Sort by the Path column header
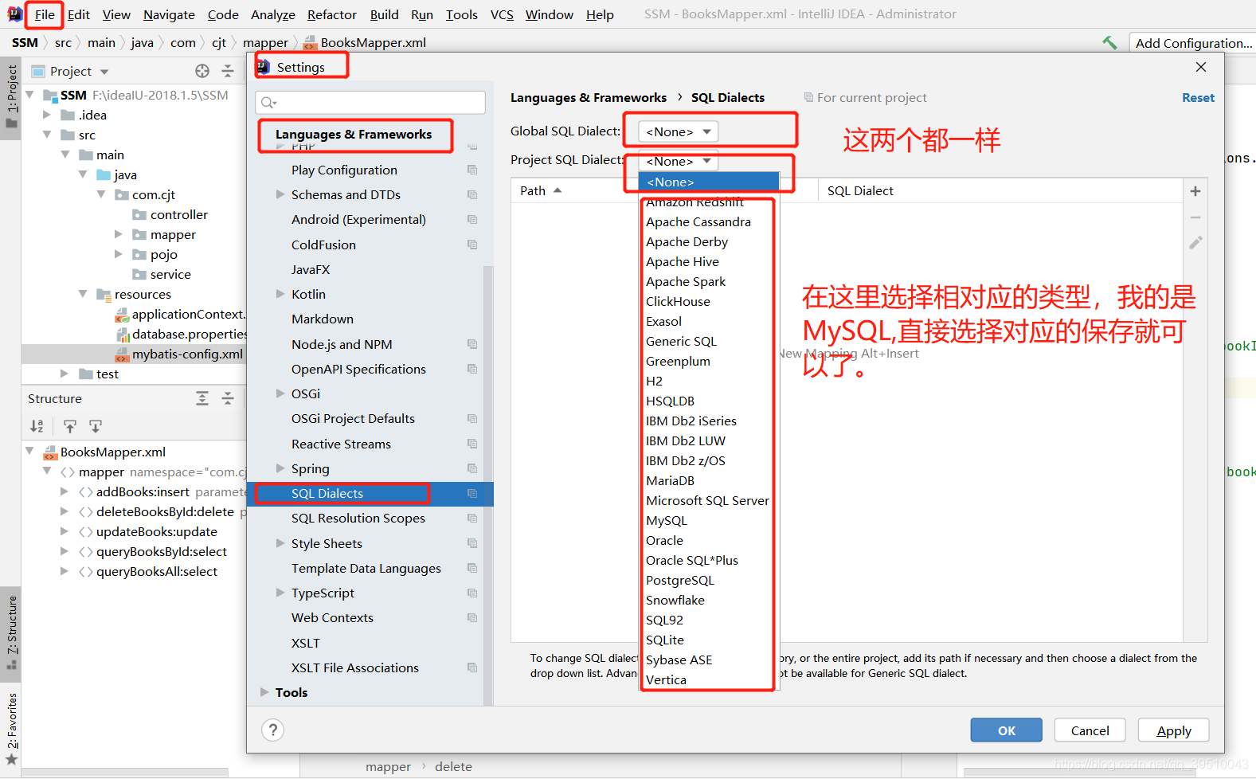This screenshot has width=1256, height=779. 542,190
